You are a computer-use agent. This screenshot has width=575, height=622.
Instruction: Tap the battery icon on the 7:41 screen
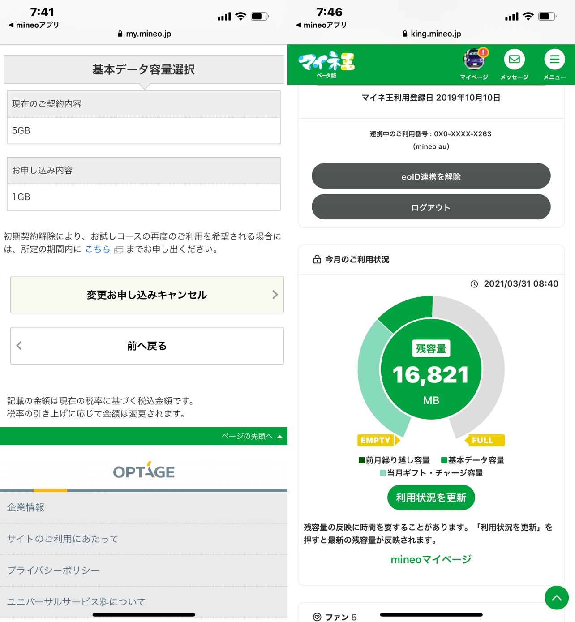[x=260, y=17]
